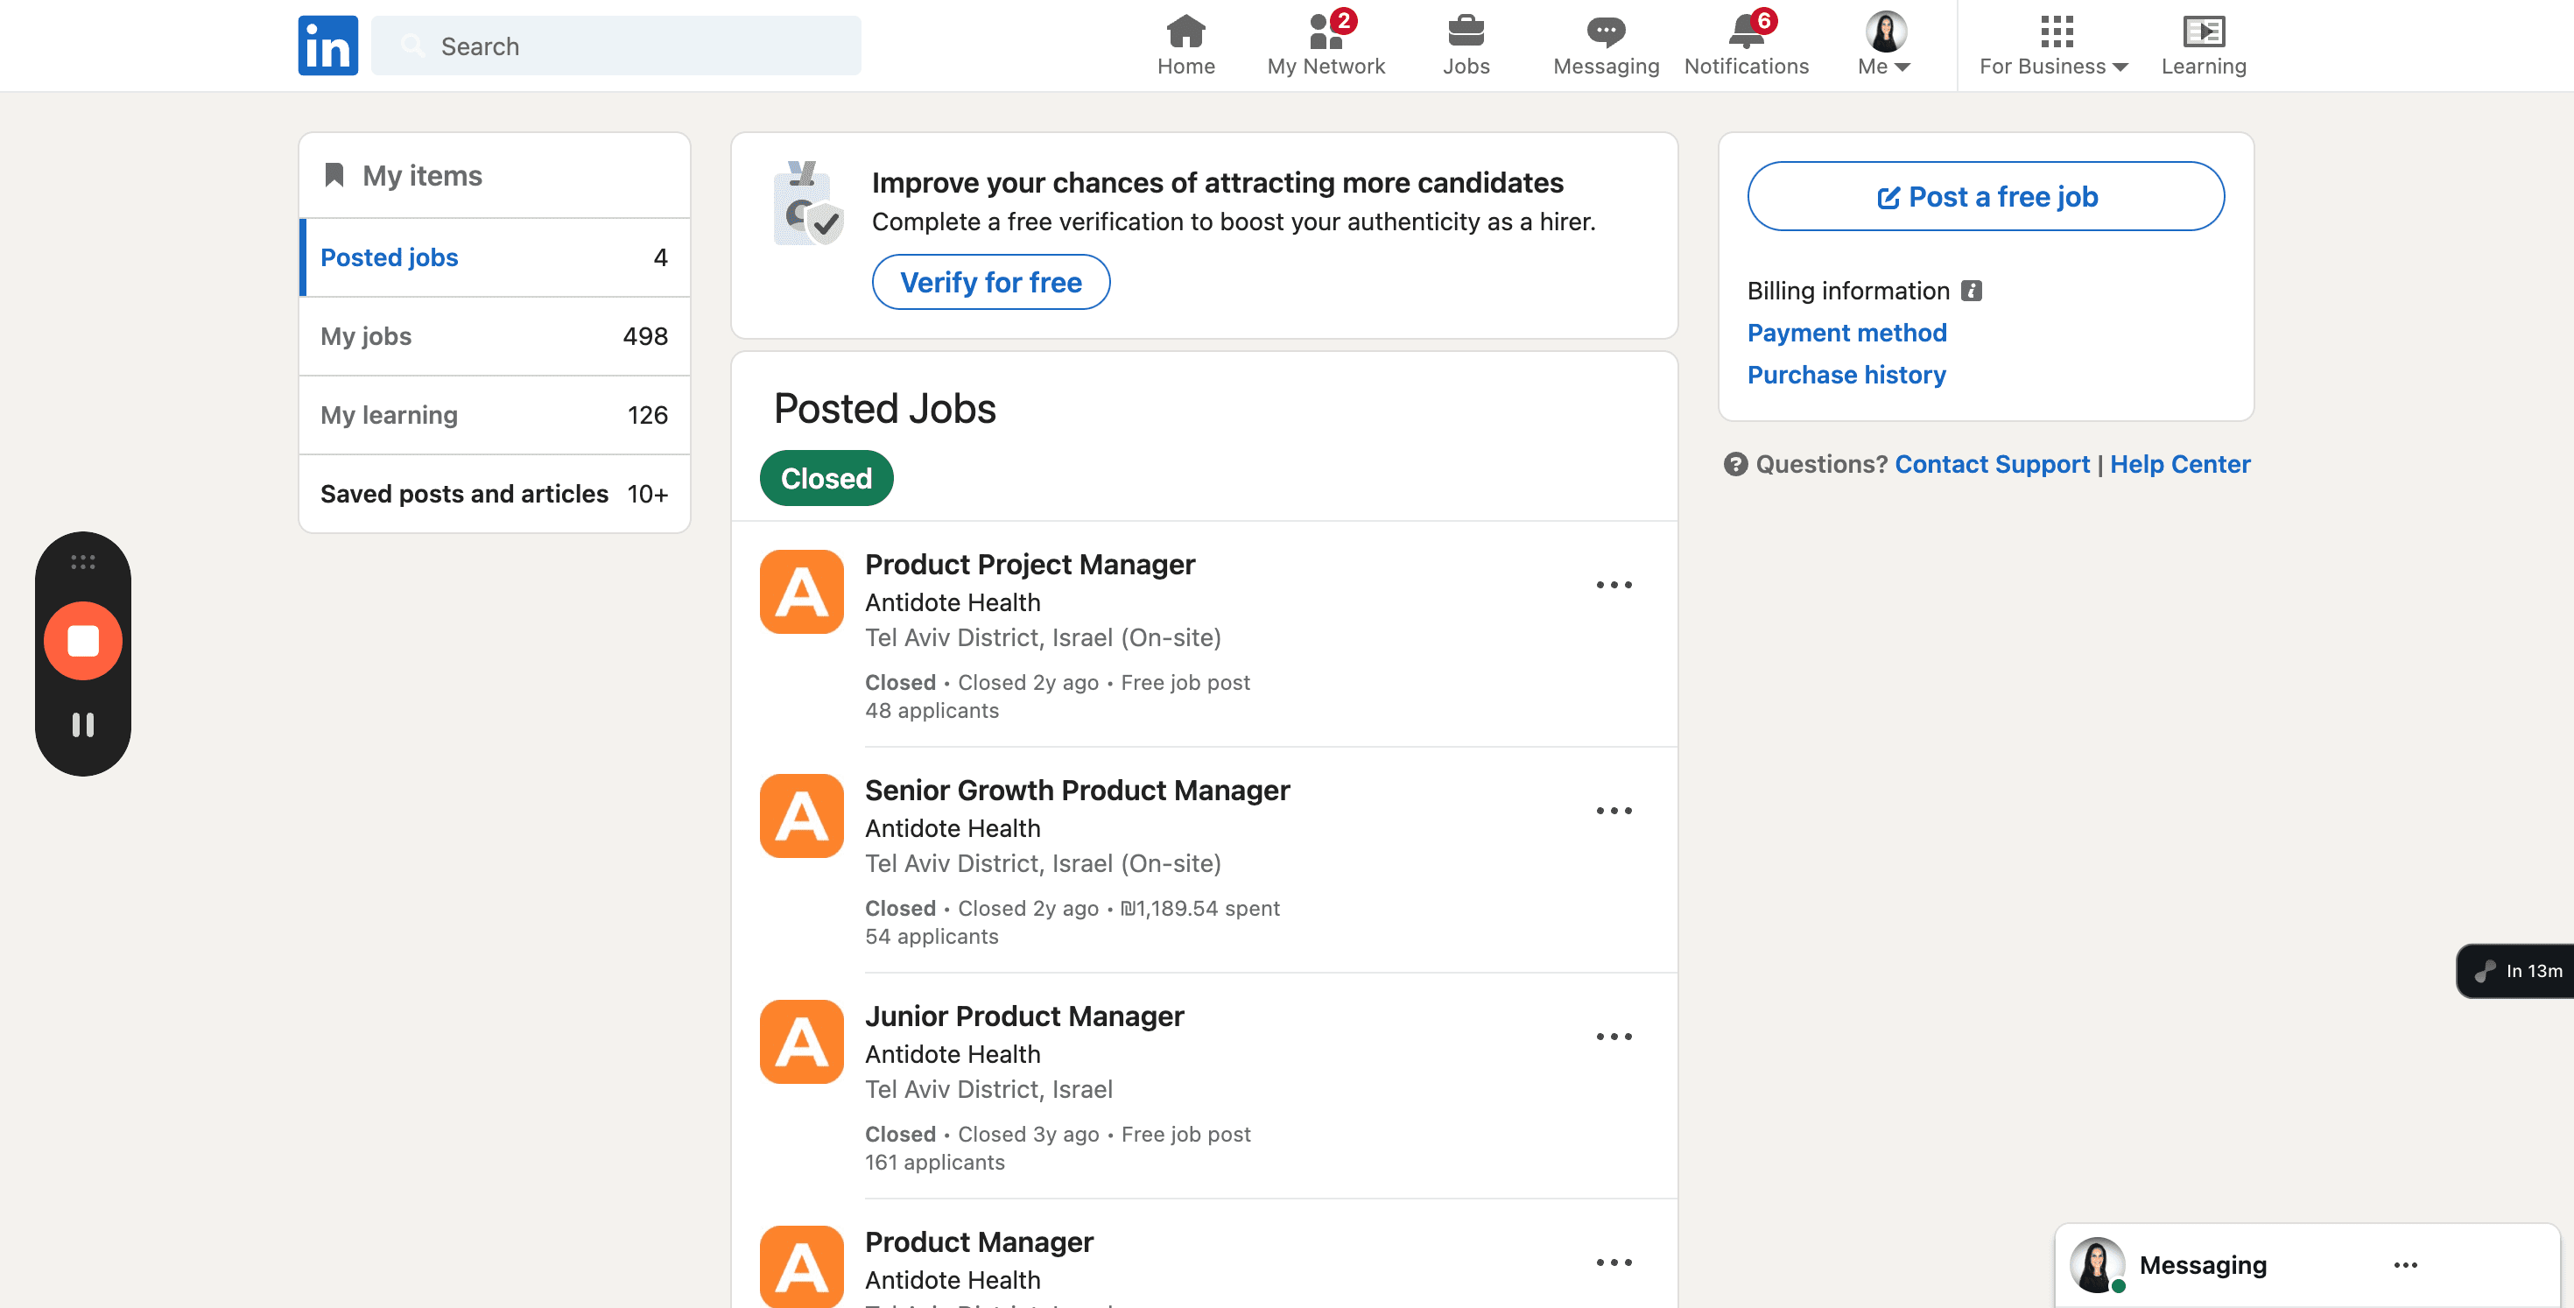The width and height of the screenshot is (2574, 1308).
Task: Click the billing information info icon
Action: point(1971,291)
